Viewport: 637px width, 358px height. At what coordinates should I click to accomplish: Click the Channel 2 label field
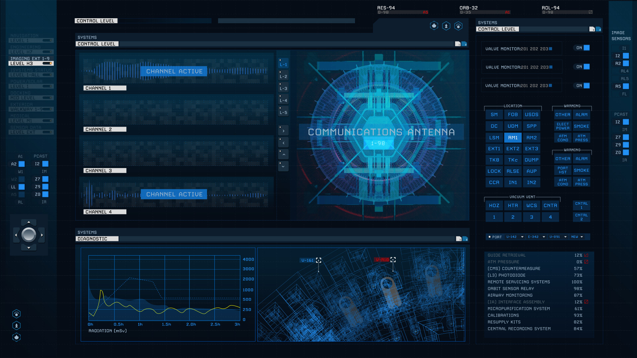click(105, 129)
